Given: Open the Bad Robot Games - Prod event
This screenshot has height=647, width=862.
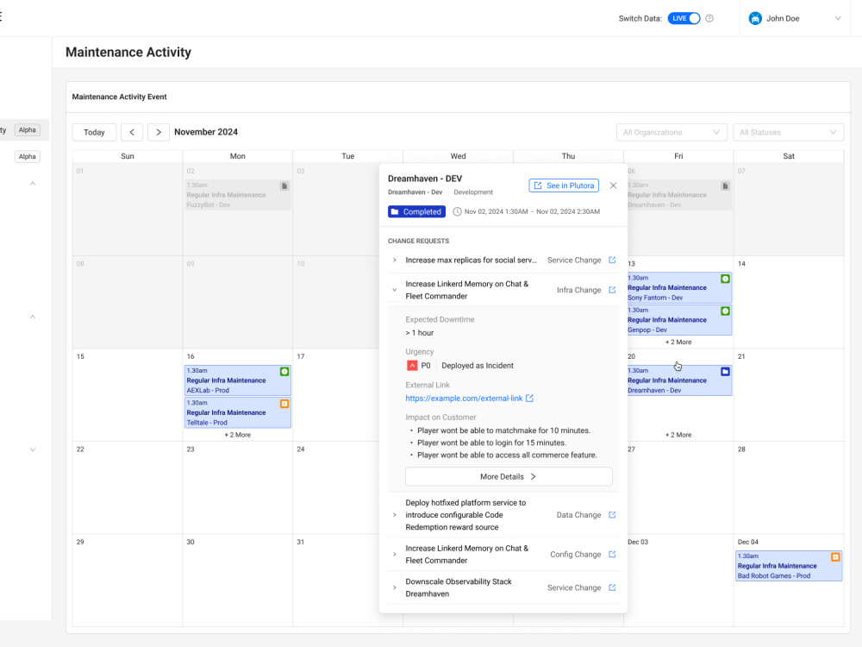Looking at the screenshot, I should pos(789,566).
